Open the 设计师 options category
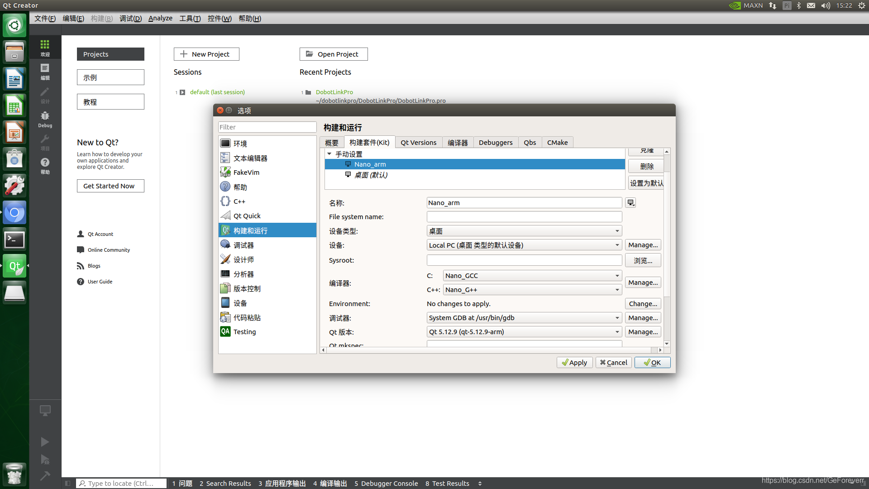The image size is (869, 489). click(267, 259)
